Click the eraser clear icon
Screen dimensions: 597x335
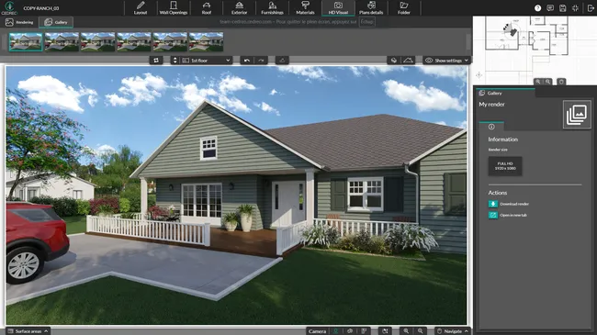(x=282, y=61)
